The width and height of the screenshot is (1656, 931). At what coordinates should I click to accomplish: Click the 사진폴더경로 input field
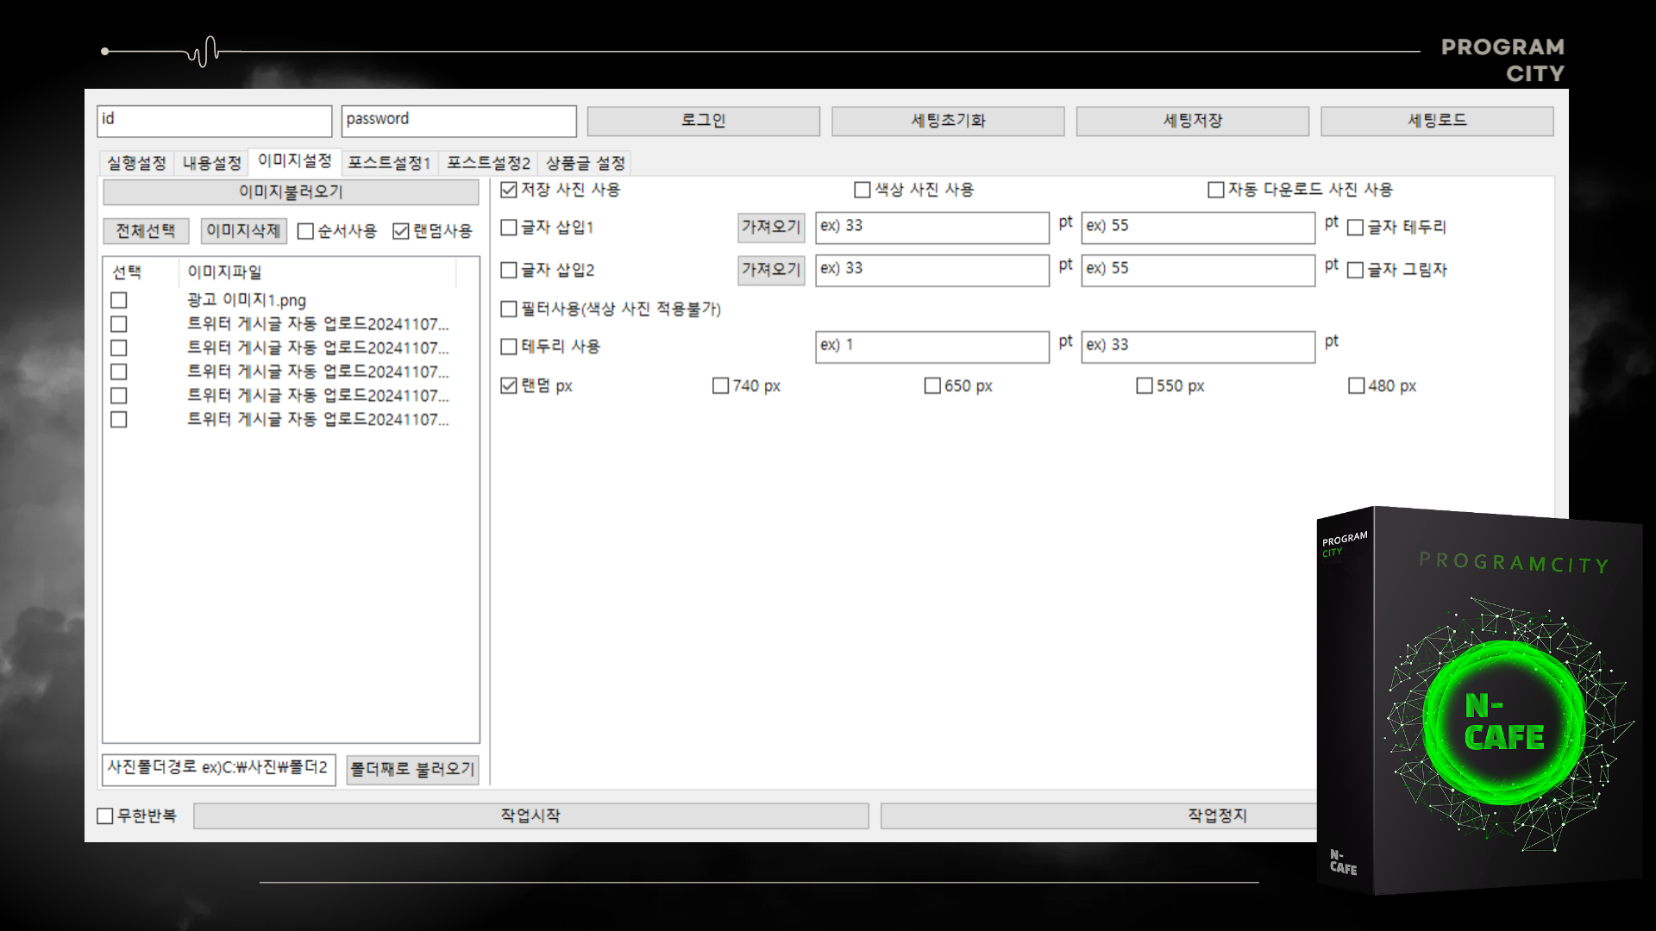pos(219,769)
